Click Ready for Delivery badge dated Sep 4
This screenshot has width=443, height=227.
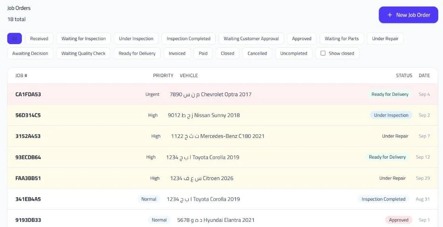tap(390, 94)
